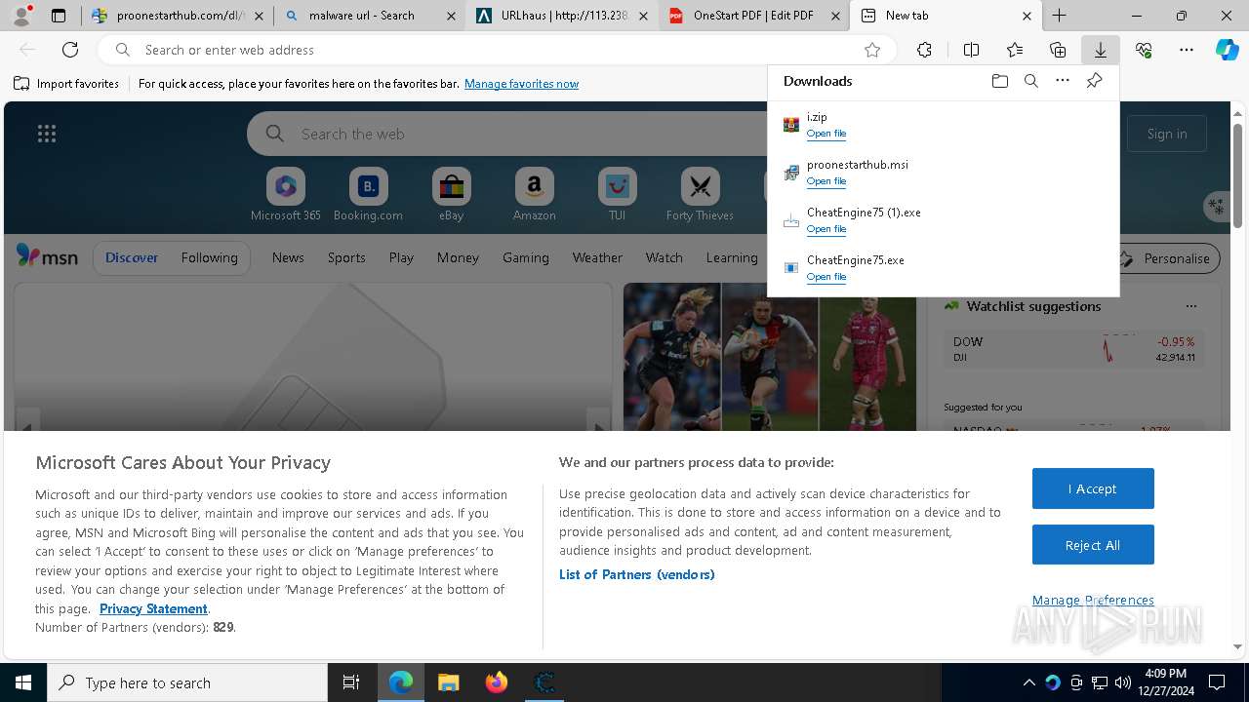Open downloads folder icon in Downloads panel
The height and width of the screenshot is (702, 1249).
coord(1000,81)
